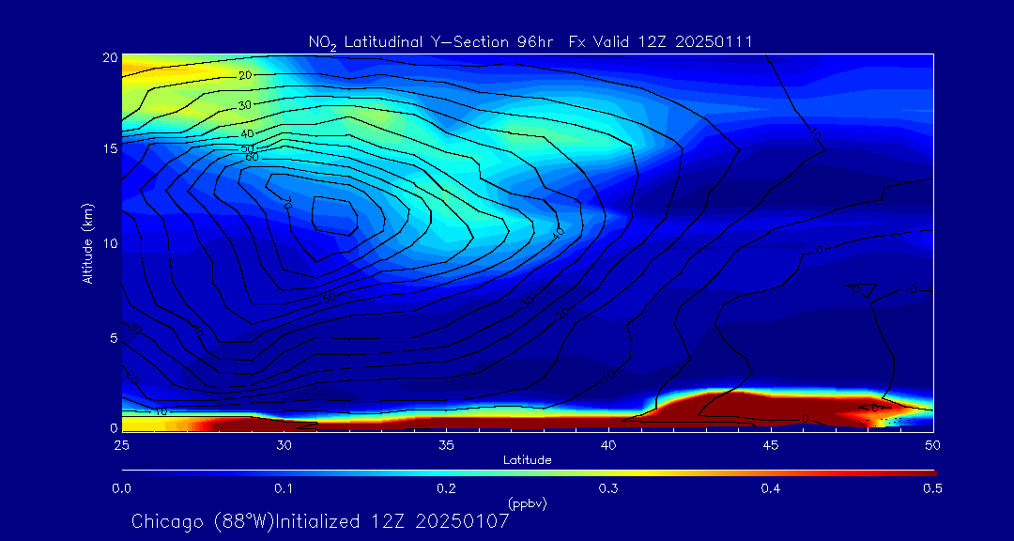Click the colorbar value label 0.4
Image resolution: width=1014 pixels, height=541 pixels.
click(771, 488)
